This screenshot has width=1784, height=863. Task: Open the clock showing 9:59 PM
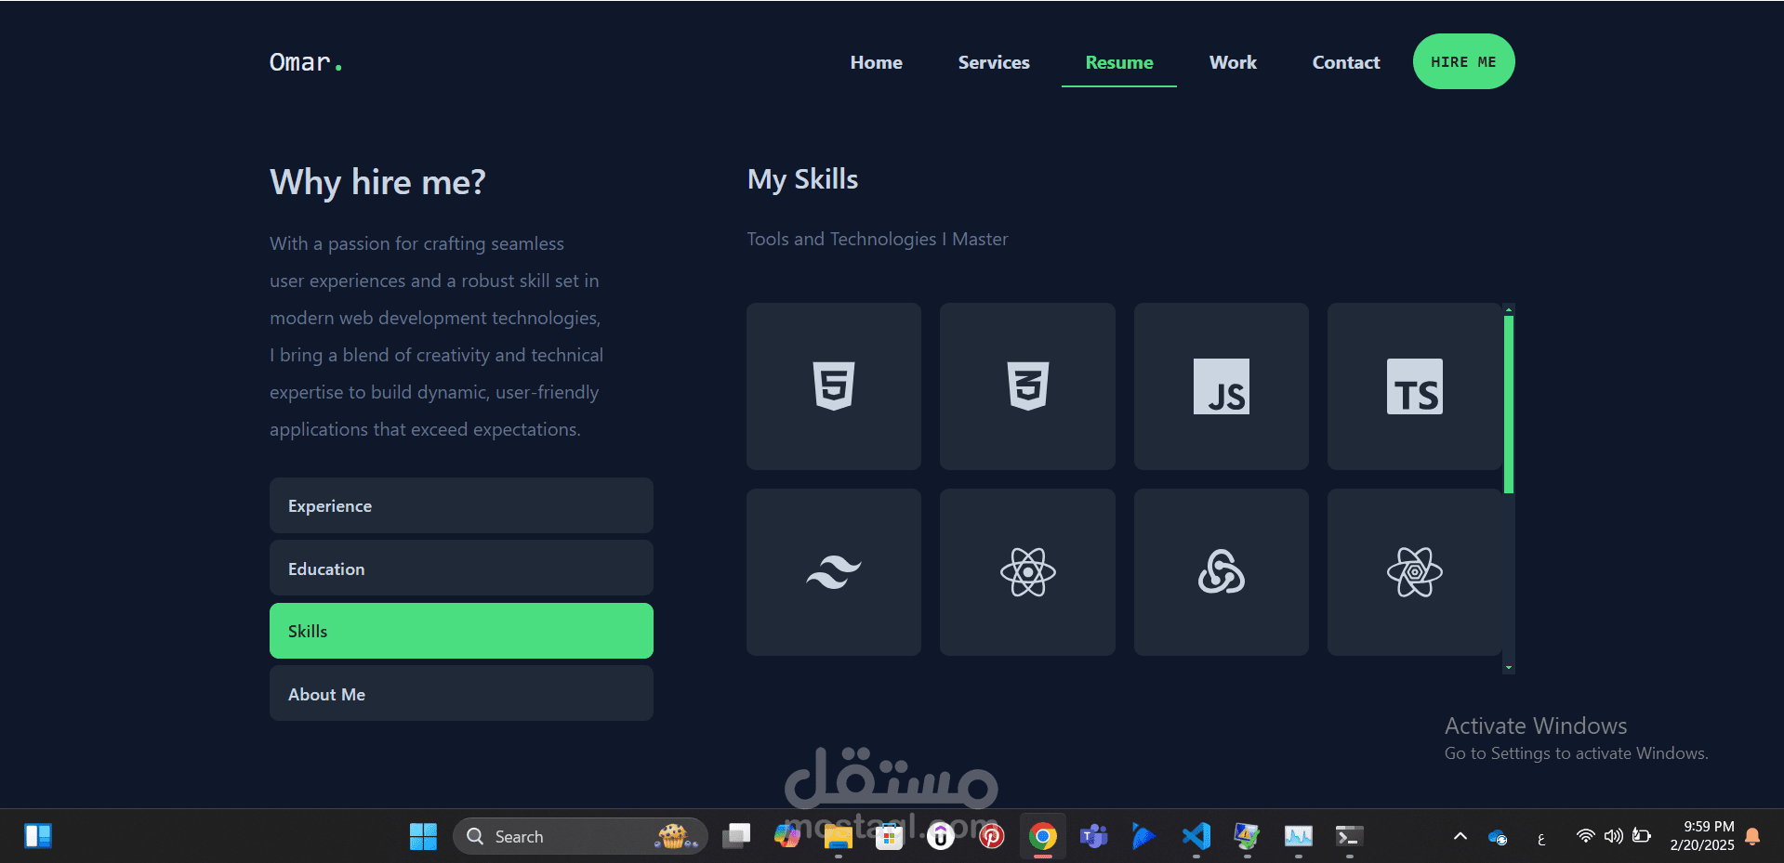pos(1701,836)
